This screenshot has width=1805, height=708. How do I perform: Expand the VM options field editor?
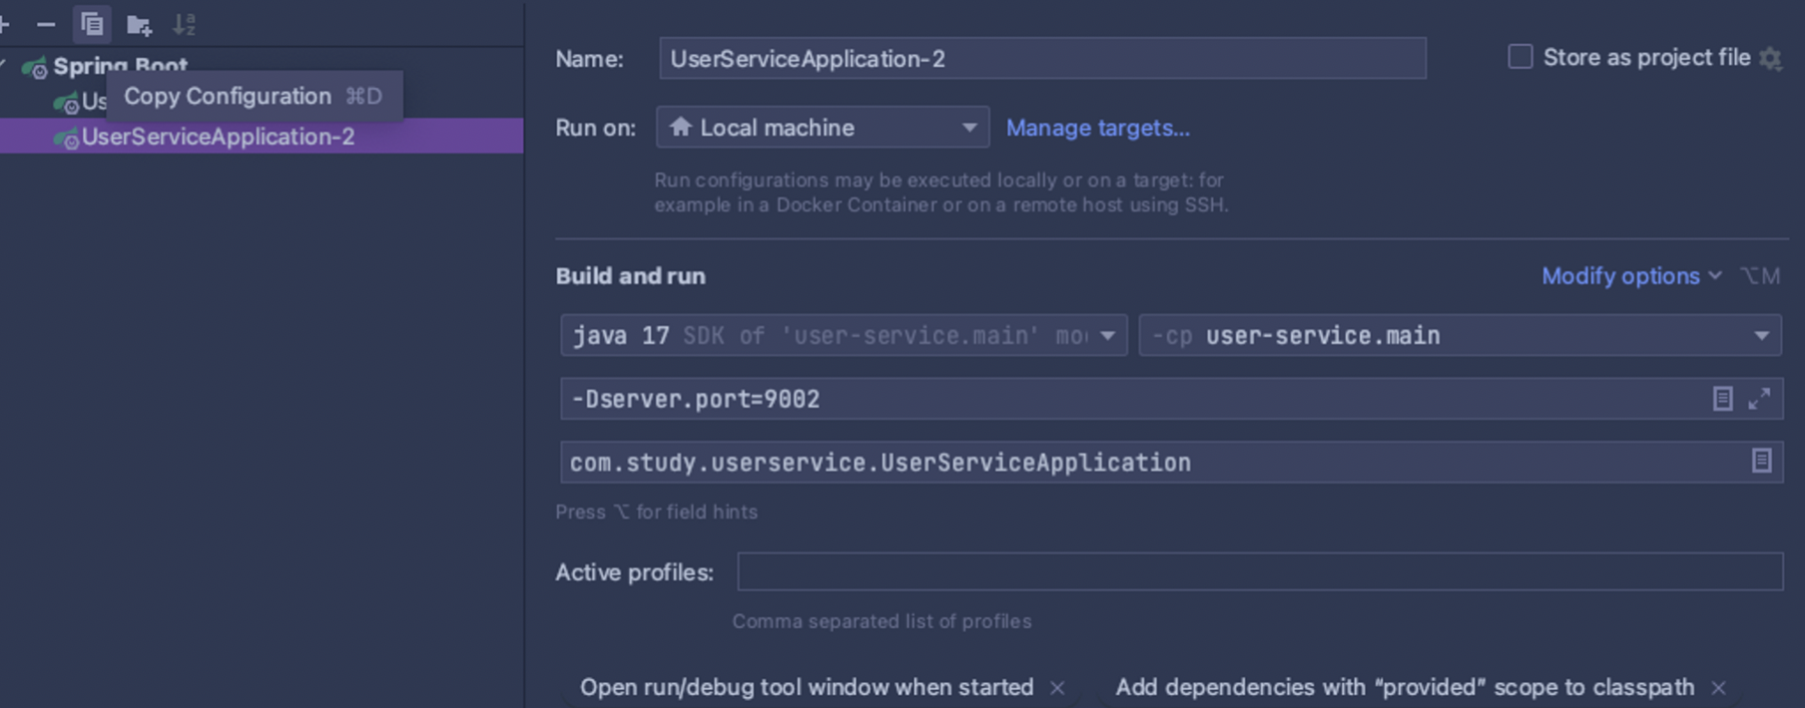click(x=1759, y=399)
